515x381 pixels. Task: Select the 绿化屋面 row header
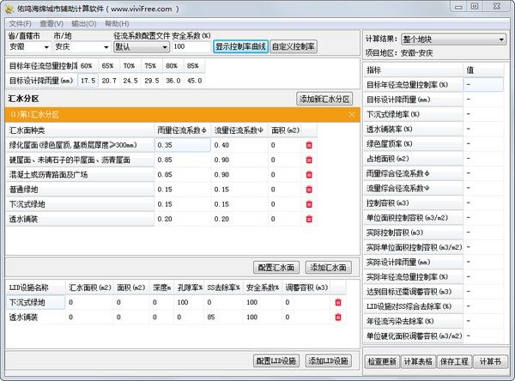(x=80, y=145)
